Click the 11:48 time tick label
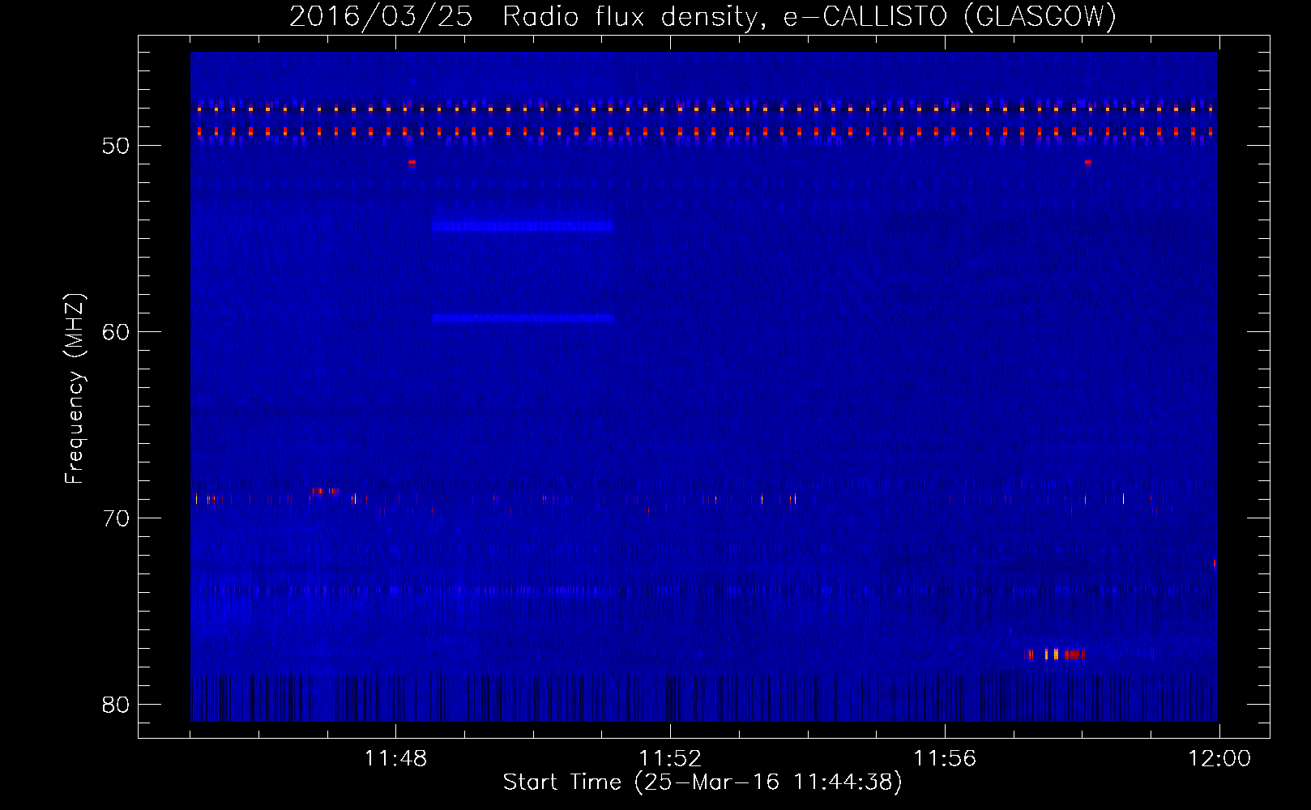This screenshot has height=810, width=1311. pyautogui.click(x=395, y=759)
